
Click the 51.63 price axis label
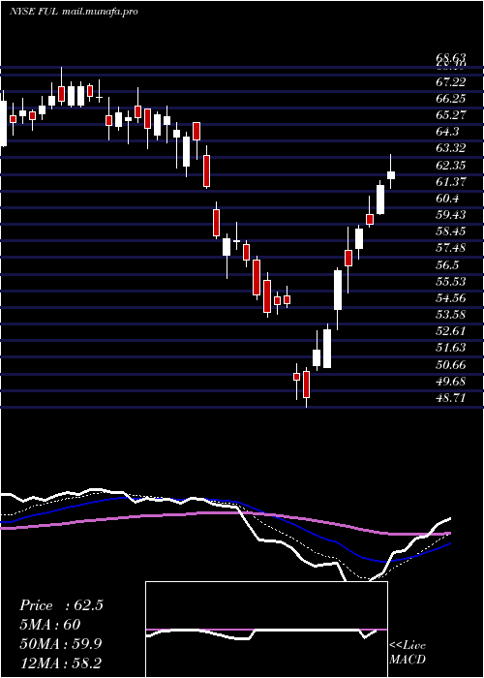coord(451,348)
